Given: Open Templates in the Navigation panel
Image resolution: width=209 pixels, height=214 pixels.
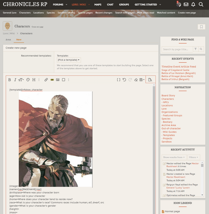Looking at the screenshot, I should pos(168,135).
